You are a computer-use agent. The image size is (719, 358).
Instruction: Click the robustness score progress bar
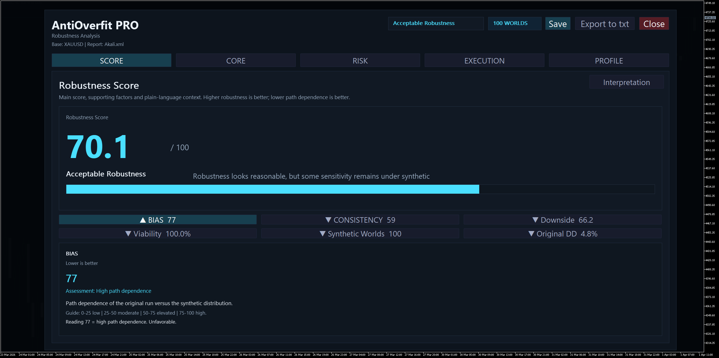tap(360, 189)
